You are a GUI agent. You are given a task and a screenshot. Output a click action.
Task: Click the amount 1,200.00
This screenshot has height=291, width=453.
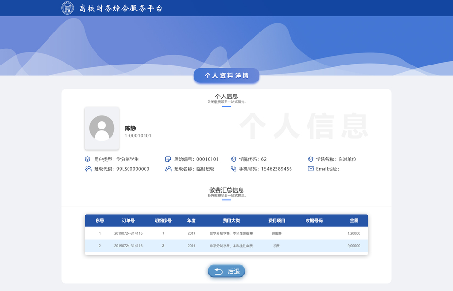[354, 233]
